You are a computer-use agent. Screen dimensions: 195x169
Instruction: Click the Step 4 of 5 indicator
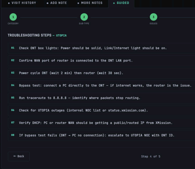point(151,156)
